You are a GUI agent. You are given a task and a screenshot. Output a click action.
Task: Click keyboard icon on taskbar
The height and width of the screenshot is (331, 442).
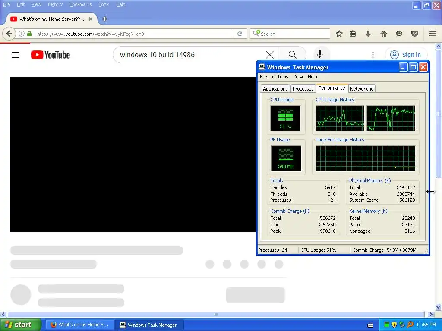[370, 325]
